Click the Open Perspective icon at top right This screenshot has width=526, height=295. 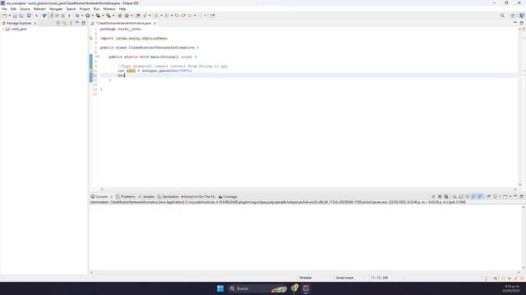coord(513,16)
